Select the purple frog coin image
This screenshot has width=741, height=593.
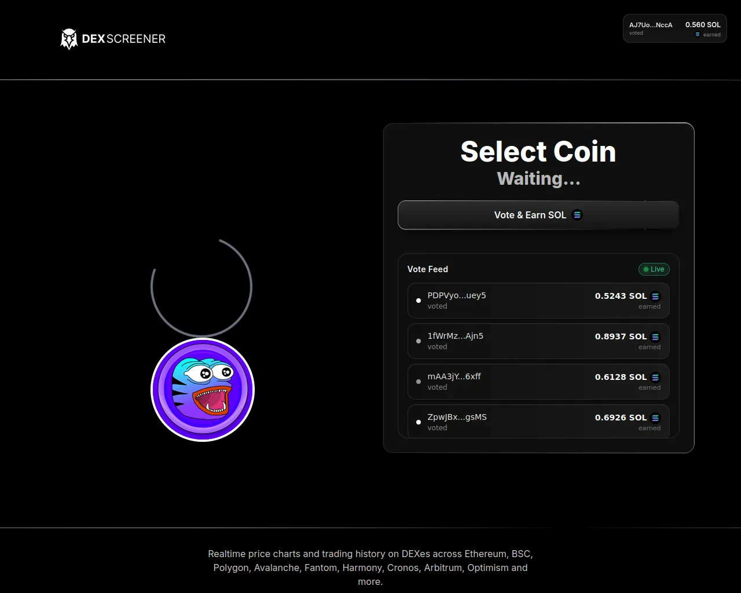(203, 390)
